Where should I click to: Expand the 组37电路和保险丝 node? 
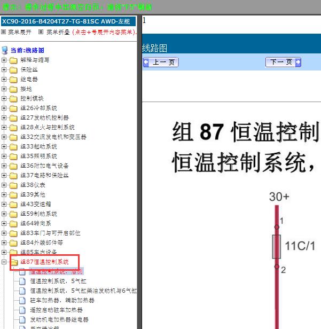[x=4, y=175]
